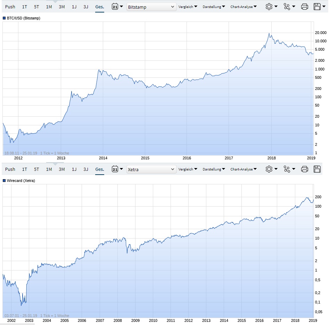The width and height of the screenshot is (330, 325).
Task: Select 3J timeframe in Wirecard toolbar
Action: click(86, 169)
